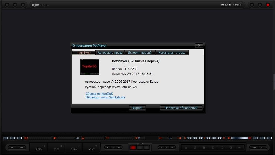The image size is (275, 155).
Task: Skip ahead with the NEXT button
Action: pyautogui.click(x=91, y=147)
